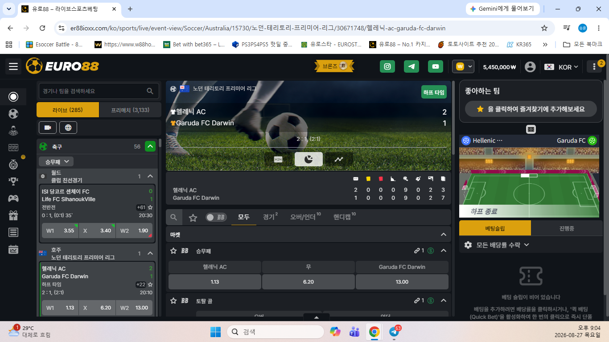The image size is (609, 342).
Task: Open the 베팅슬립 tab
Action: tap(495, 228)
